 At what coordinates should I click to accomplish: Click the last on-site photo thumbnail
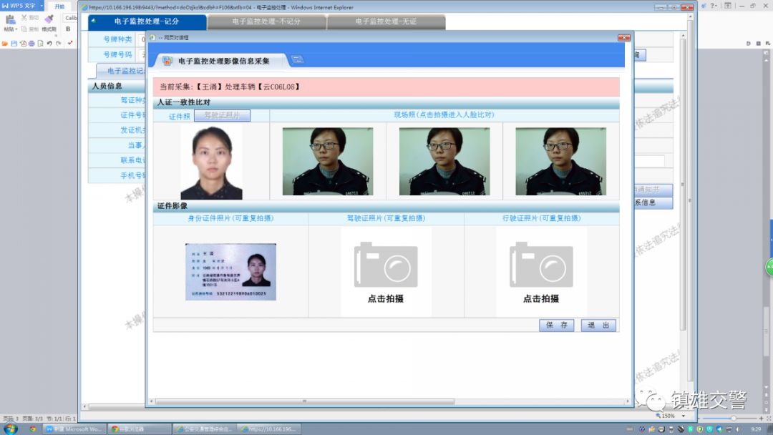[561, 162]
